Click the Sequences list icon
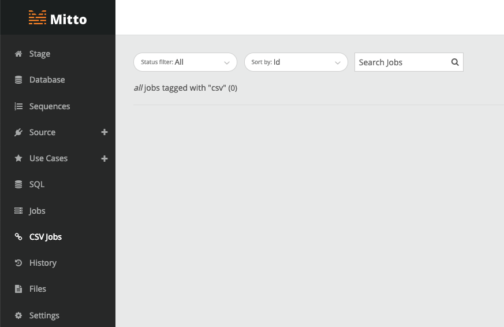The width and height of the screenshot is (504, 327). click(x=18, y=106)
